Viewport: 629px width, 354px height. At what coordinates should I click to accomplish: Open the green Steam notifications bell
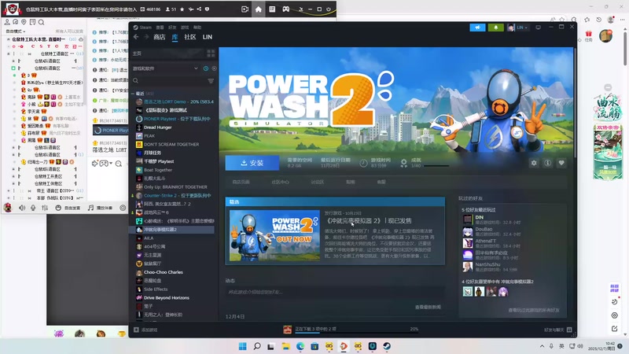tap(496, 28)
